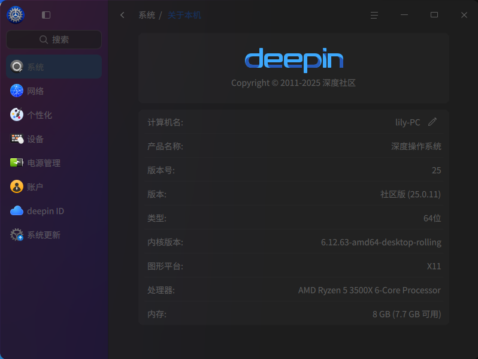The image size is (478, 359).
Task: Click kernel version 6.12.63-amd64-desktop-rolling
Action: (x=381, y=242)
